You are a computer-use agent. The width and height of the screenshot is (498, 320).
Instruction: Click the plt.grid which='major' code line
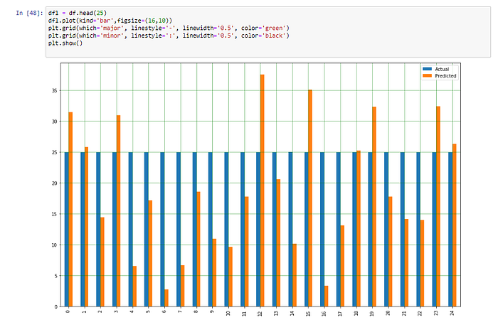(169, 28)
